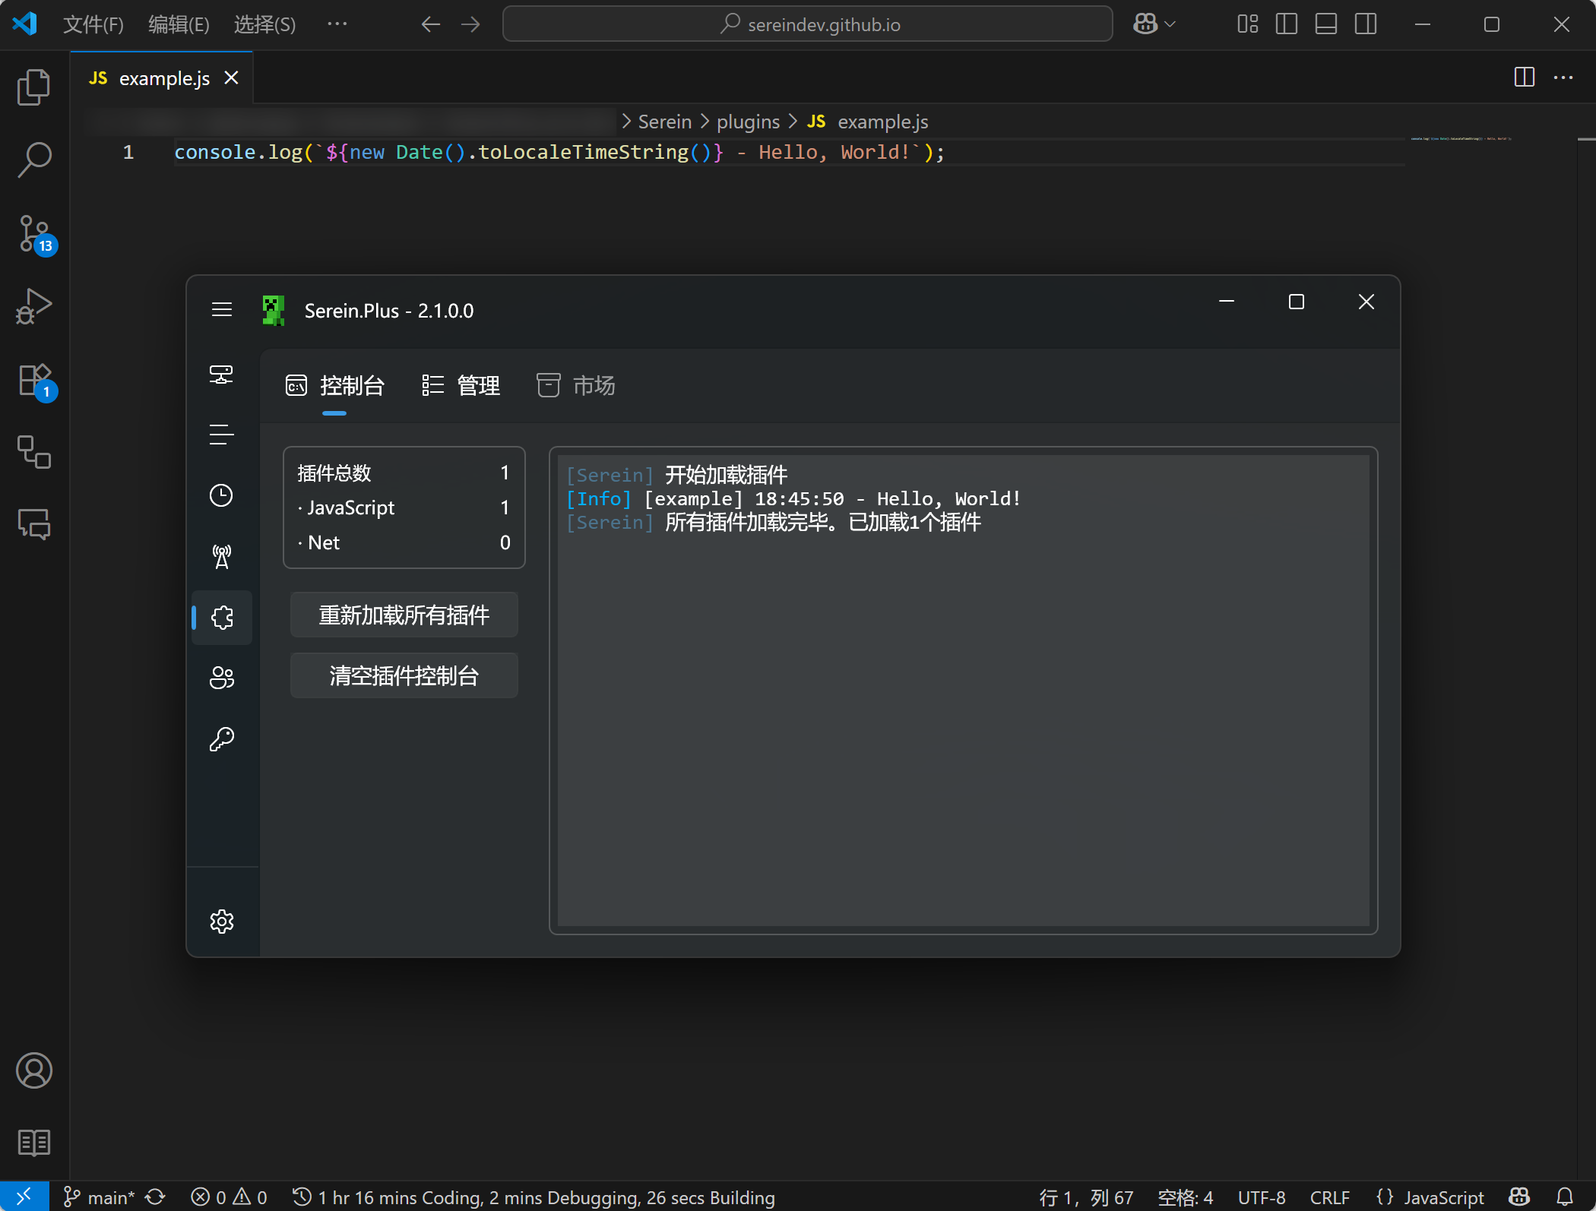Open Serein settings gear
Viewport: 1596px width, 1211px height.
pyautogui.click(x=221, y=921)
